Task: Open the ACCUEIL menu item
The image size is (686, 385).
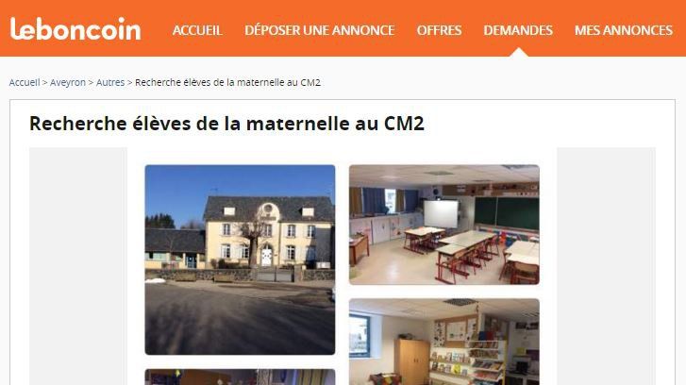Action: coord(197,30)
